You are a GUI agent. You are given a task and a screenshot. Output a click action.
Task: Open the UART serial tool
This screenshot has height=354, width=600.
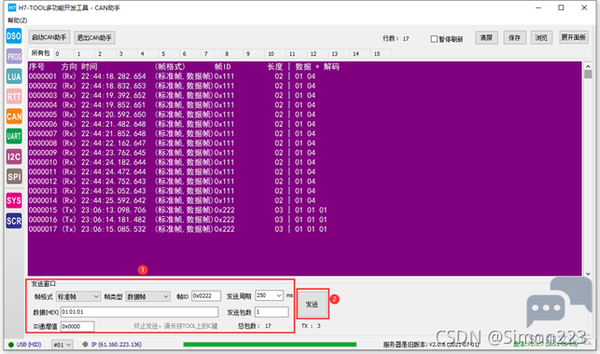[x=14, y=136]
